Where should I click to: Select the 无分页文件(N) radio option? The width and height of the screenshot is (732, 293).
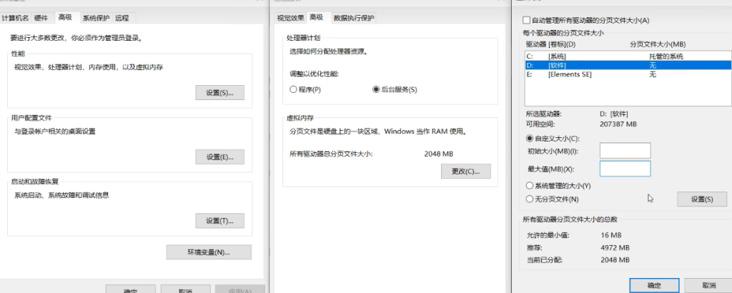(530, 199)
